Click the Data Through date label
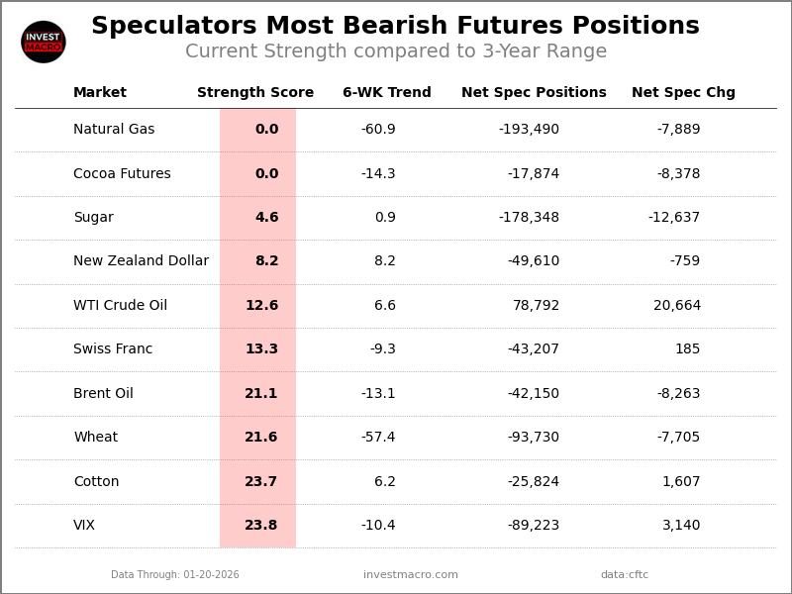 [175, 575]
